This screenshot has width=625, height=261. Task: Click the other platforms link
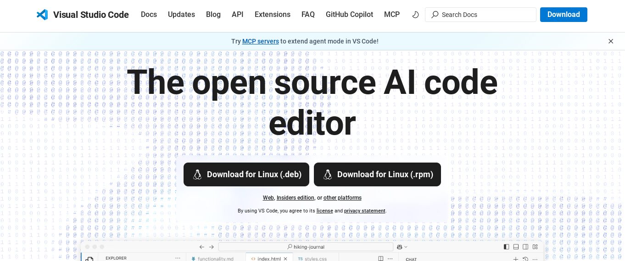click(x=342, y=198)
